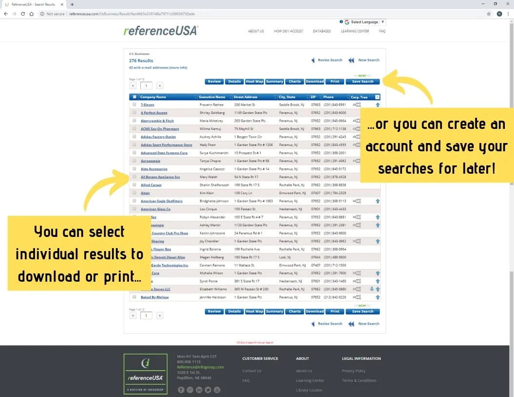Open column options dropdown beside Corp. Tree
This screenshot has height=397, width=514.
(377, 97)
